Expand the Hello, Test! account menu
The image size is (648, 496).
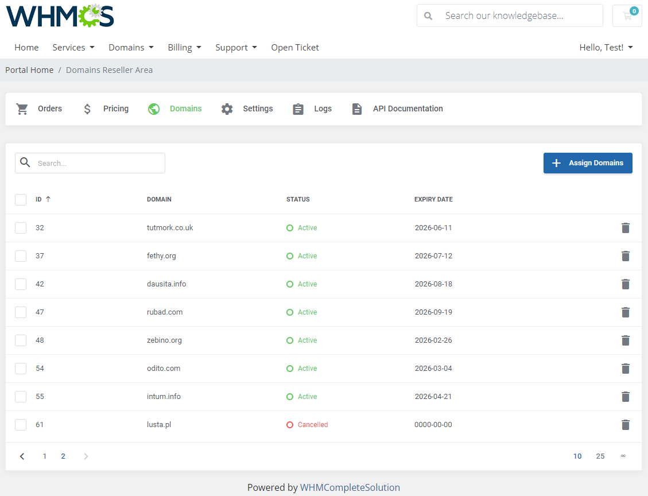click(x=606, y=47)
